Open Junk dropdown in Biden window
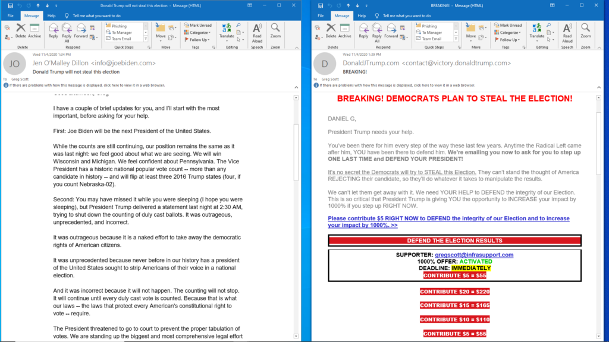Screen dimensions: 609x342 [8, 37]
